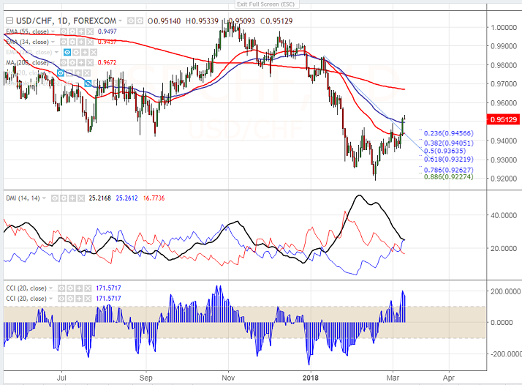Open settings gear for EMA (55, close)
This screenshot has height=385, width=522.
(x=72, y=31)
